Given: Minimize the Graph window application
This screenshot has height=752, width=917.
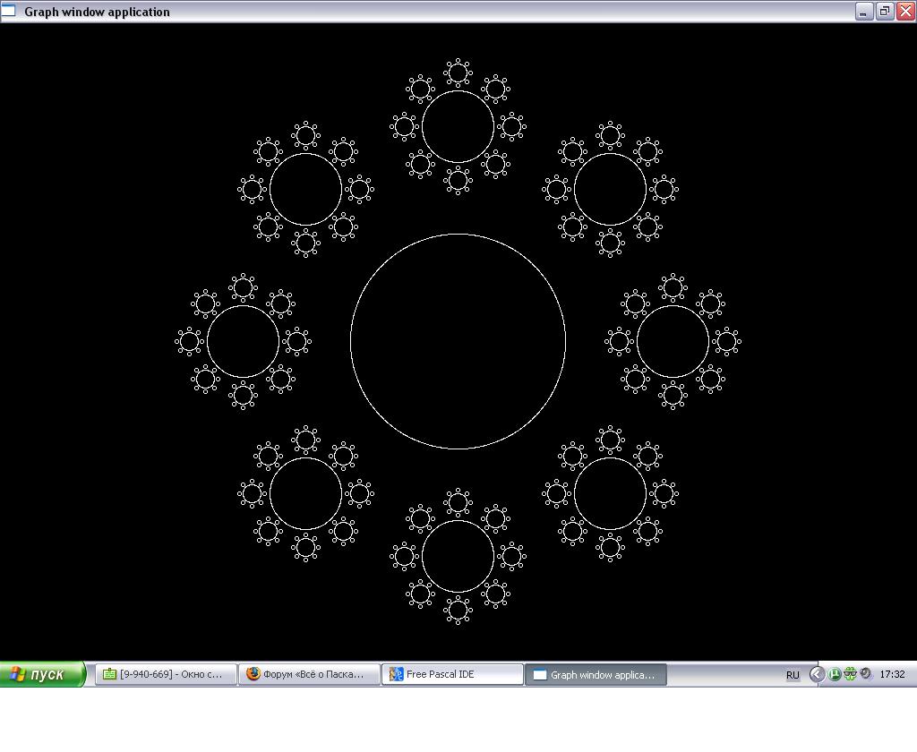Looking at the screenshot, I should 863,12.
